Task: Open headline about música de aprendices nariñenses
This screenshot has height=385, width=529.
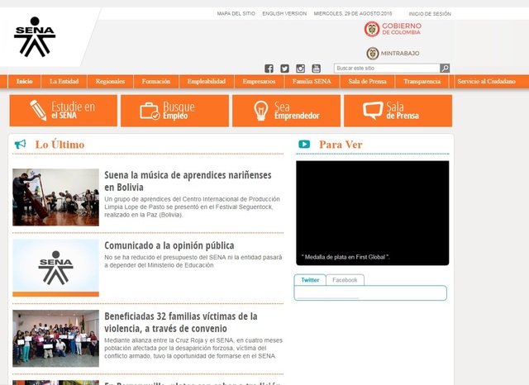Action: click(x=188, y=181)
